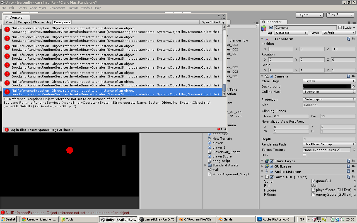The width and height of the screenshot is (357, 223).
Task: Expand the Standard Assets folder
Action: click(x=206, y=165)
